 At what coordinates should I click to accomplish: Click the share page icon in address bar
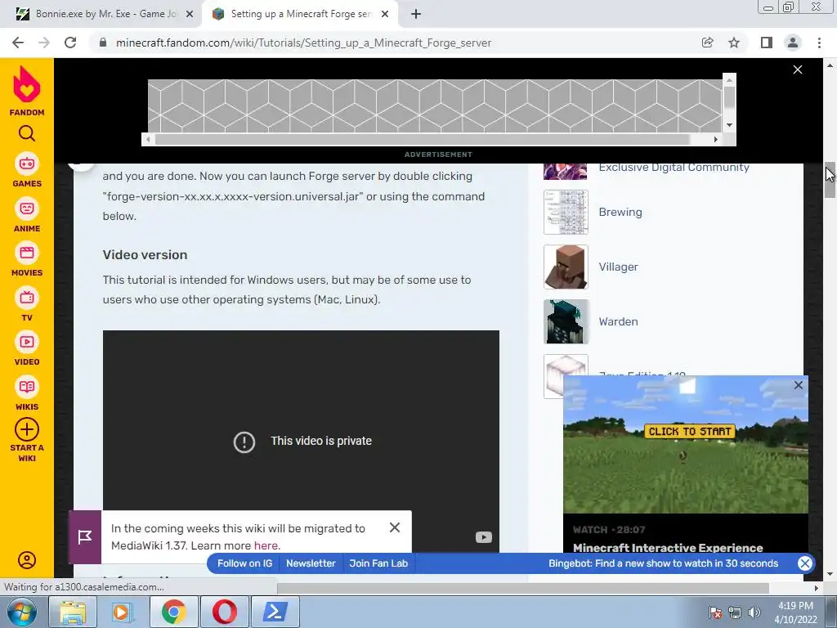tap(707, 43)
